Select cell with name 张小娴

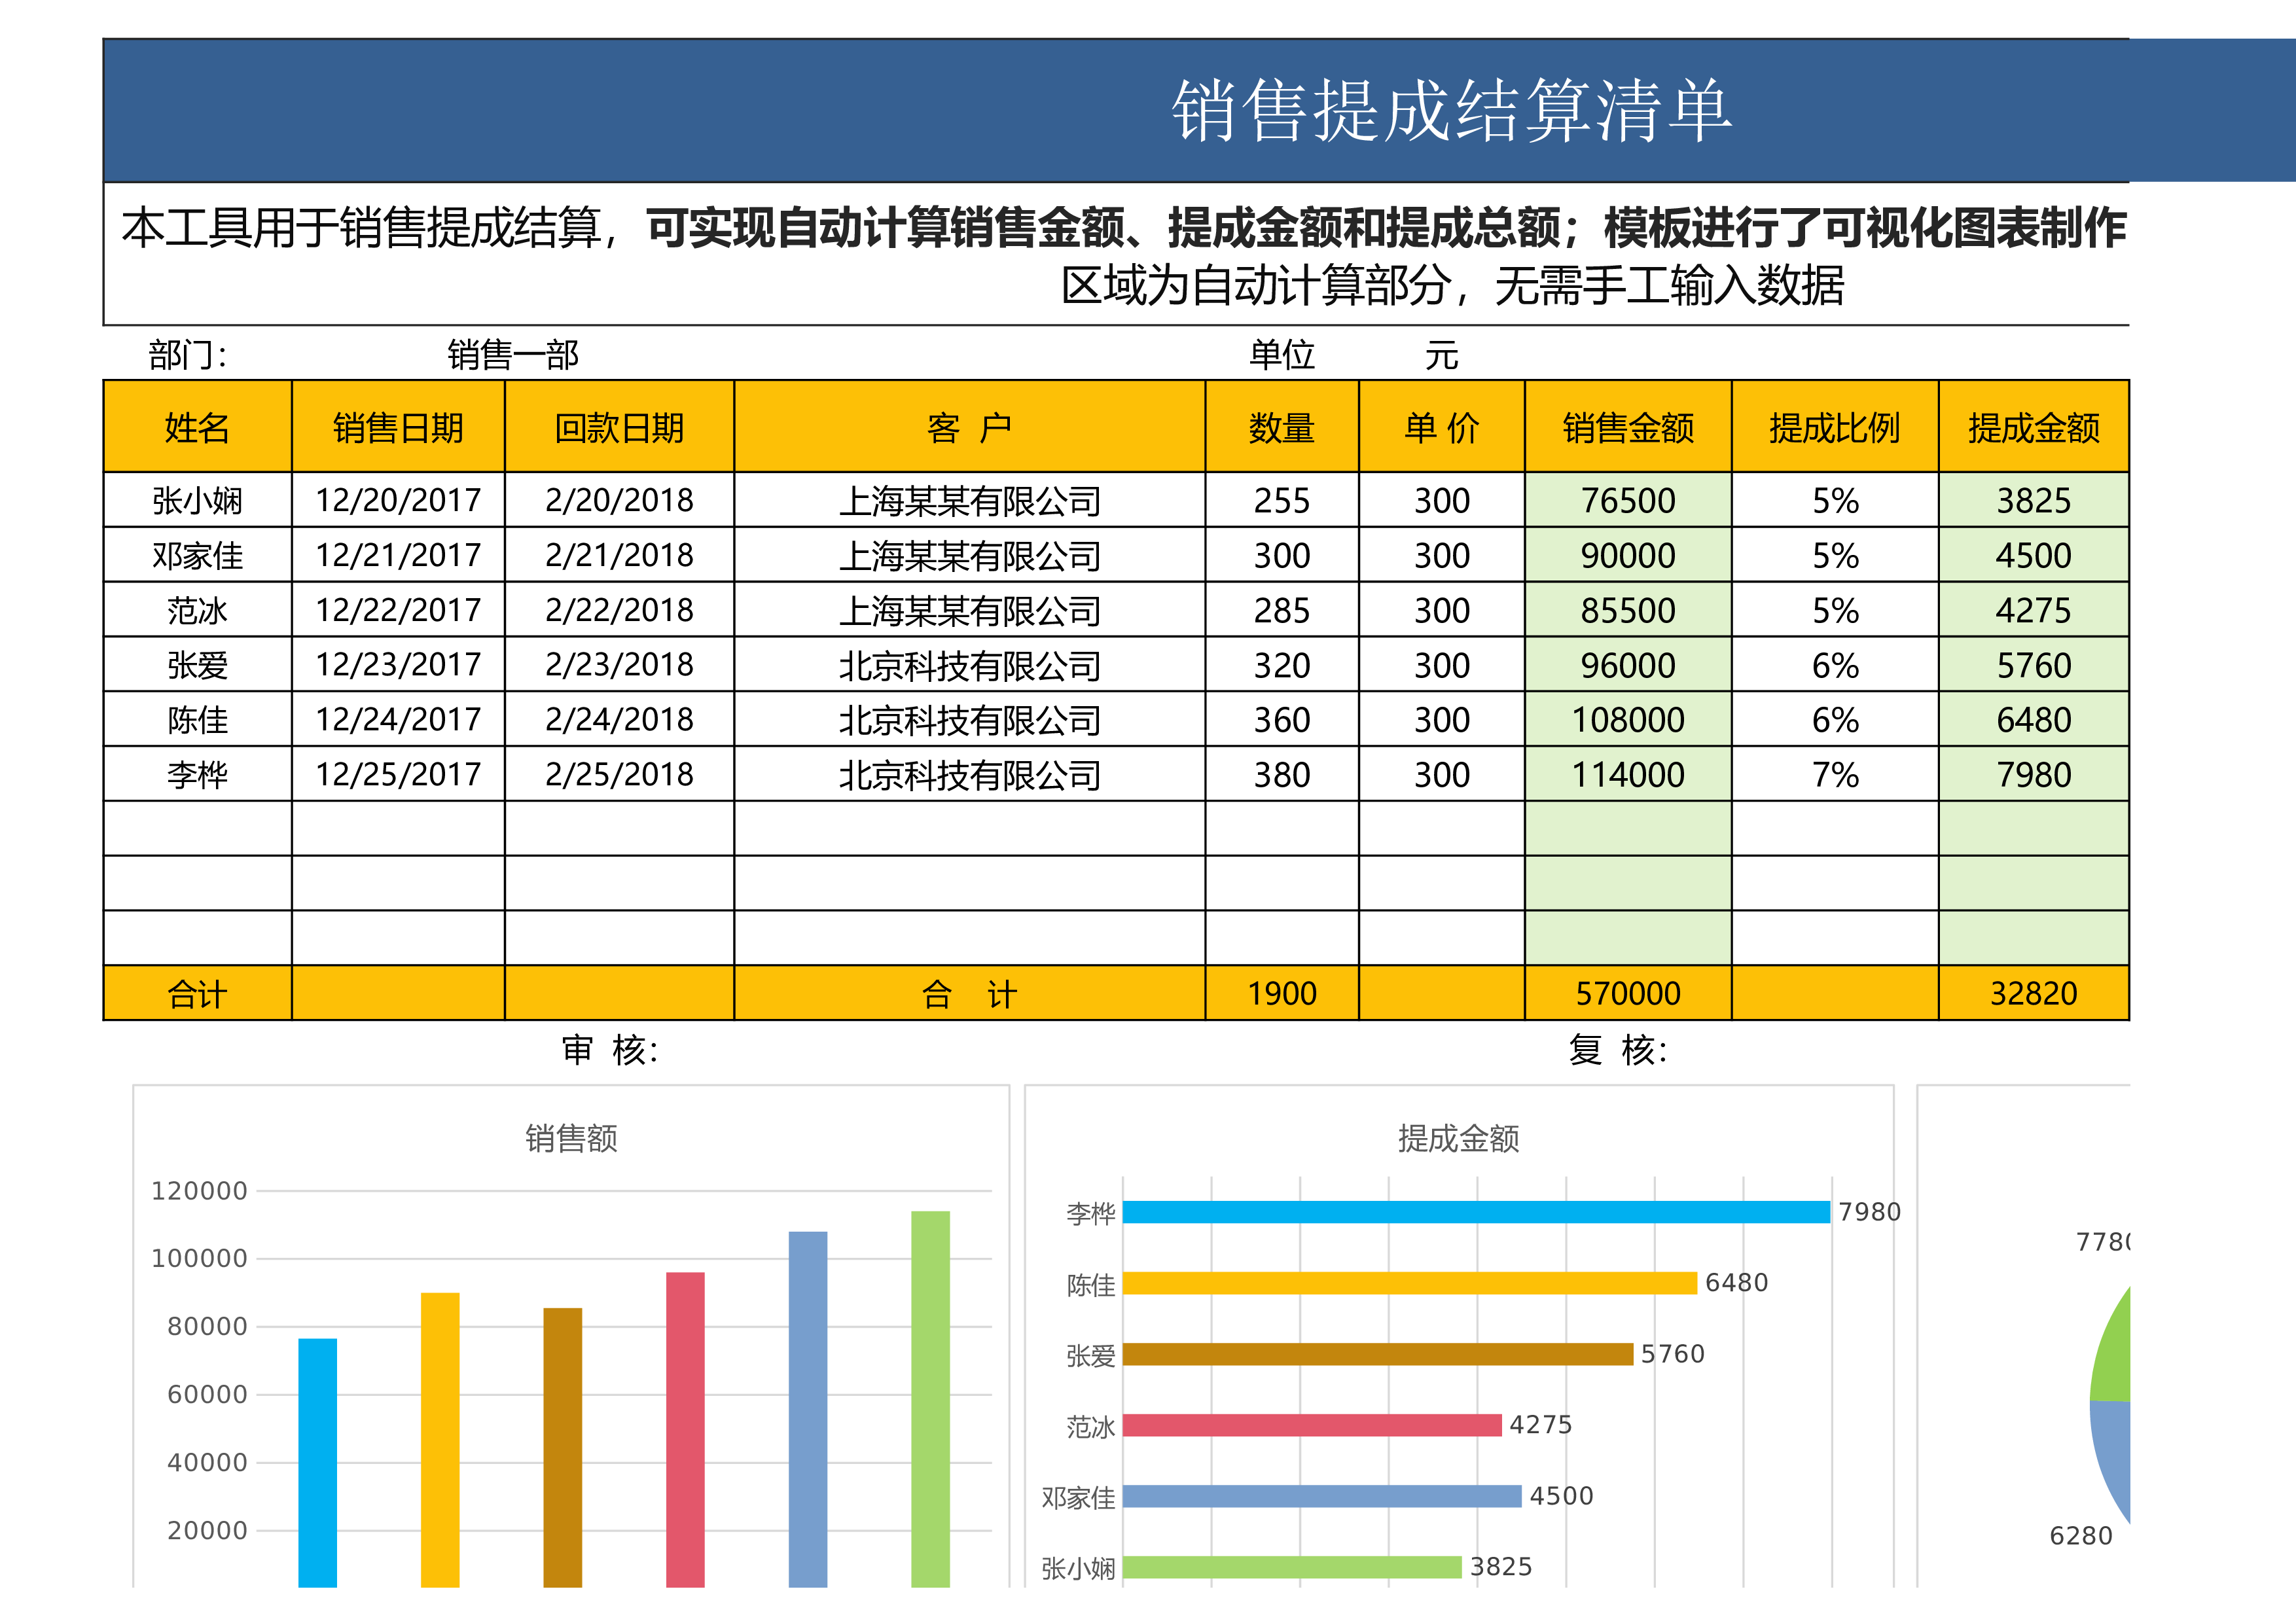click(197, 500)
